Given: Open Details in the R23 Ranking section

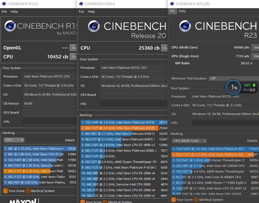Looking at the screenshot, I should (252, 141).
